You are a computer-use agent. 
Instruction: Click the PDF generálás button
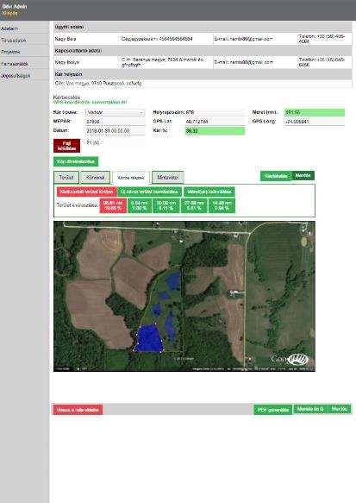pos(273,410)
